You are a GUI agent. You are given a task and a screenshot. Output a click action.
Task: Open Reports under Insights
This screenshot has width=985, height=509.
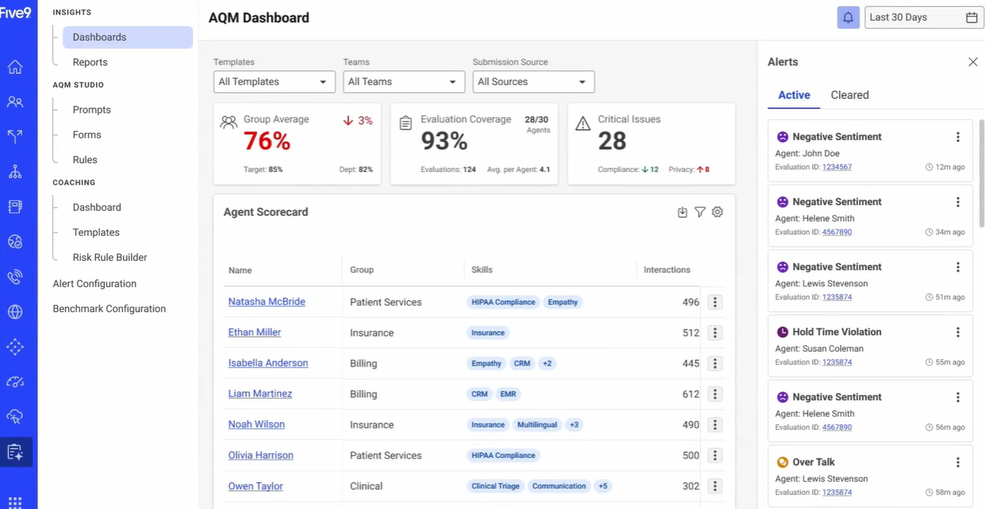click(90, 62)
